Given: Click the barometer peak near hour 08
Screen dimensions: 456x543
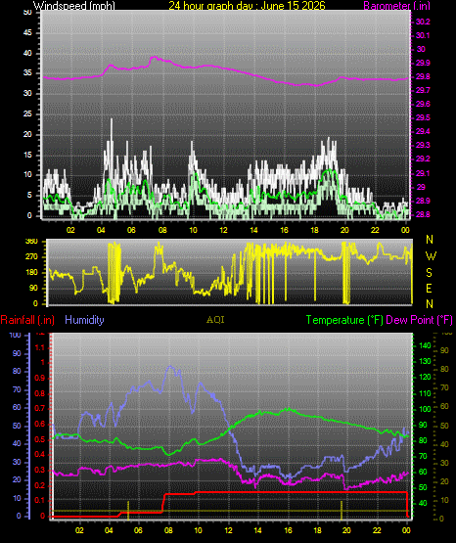Looking at the screenshot, I should tap(155, 58).
